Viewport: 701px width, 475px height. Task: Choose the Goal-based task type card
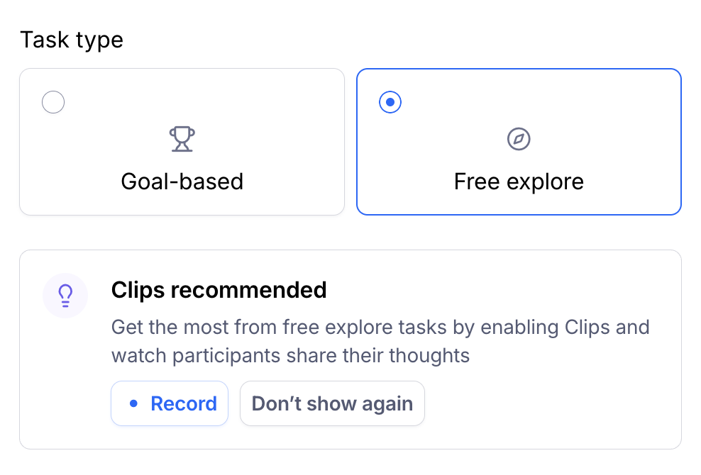(x=182, y=142)
